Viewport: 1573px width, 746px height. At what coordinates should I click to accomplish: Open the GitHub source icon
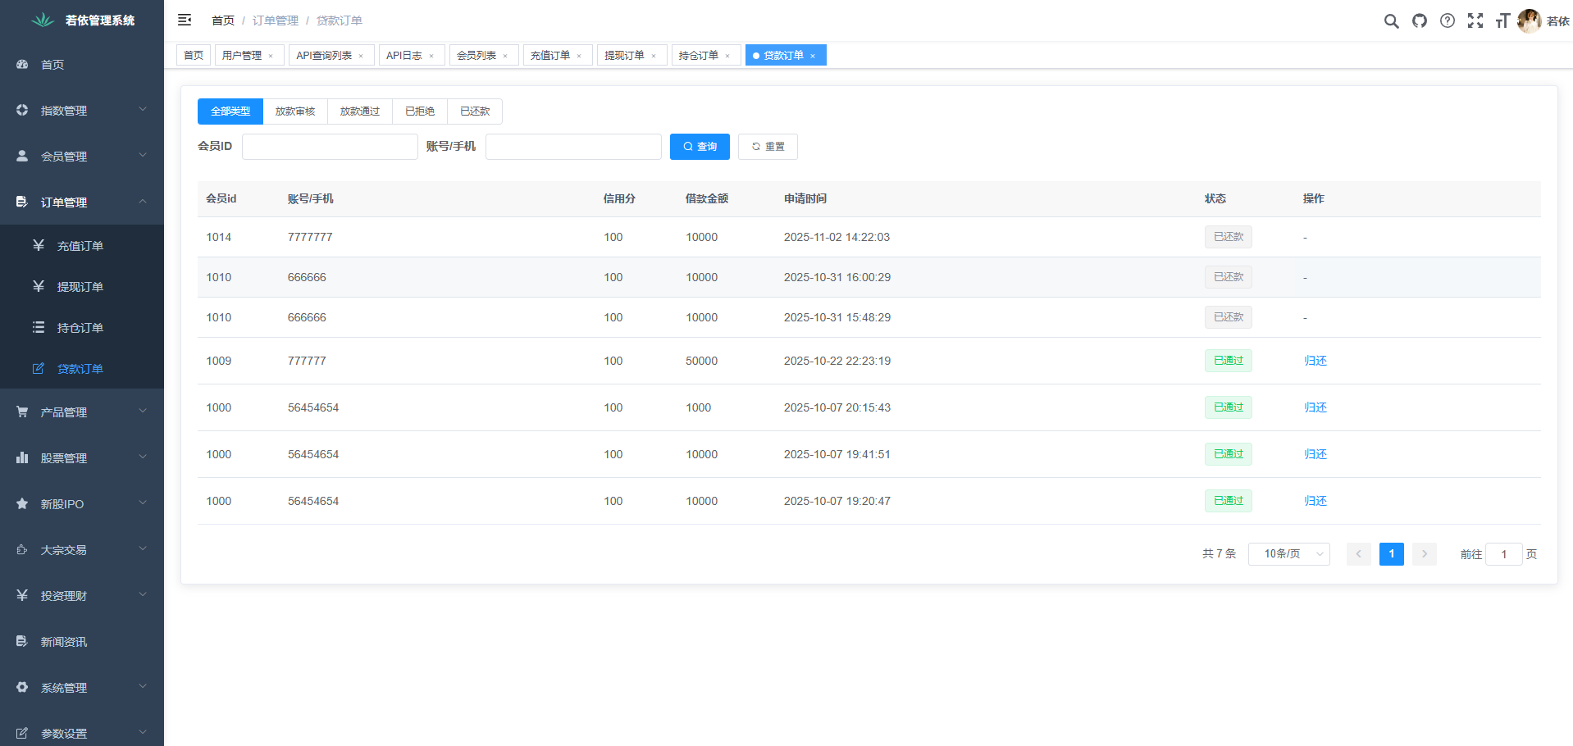pos(1419,21)
